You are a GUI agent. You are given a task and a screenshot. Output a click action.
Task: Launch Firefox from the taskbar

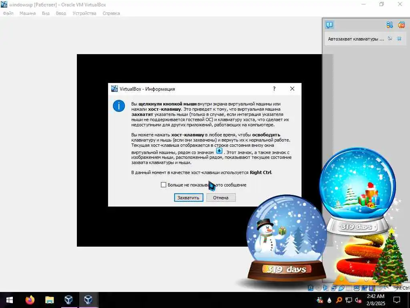coord(30,300)
